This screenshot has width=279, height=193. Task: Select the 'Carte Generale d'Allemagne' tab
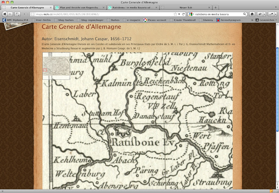coord(27,8)
